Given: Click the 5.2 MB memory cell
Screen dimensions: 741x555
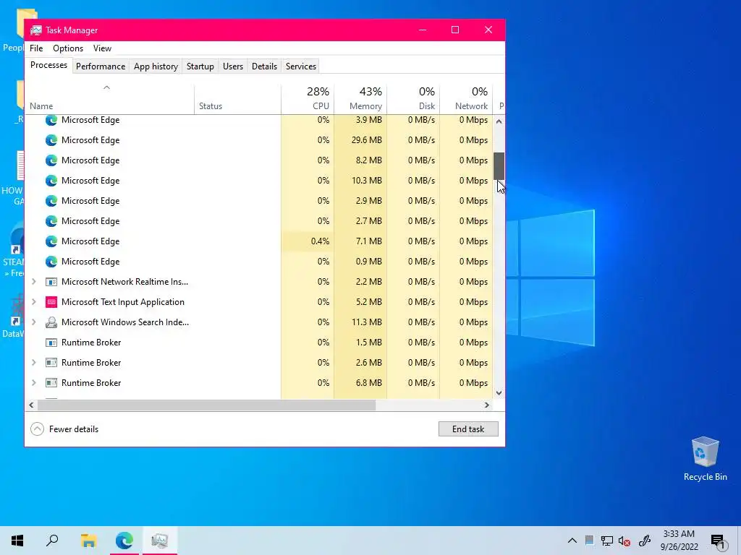Looking at the screenshot, I should point(360,302).
